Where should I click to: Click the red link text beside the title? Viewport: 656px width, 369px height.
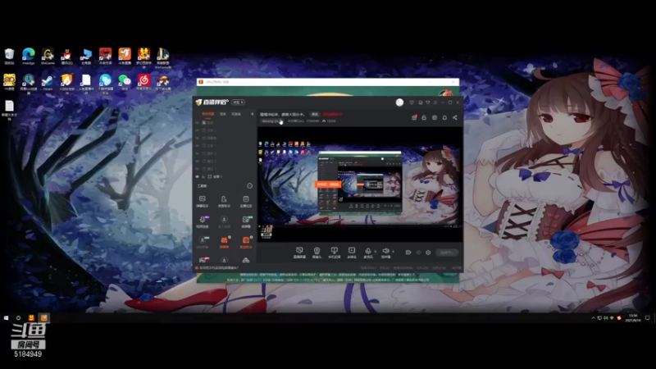click(332, 114)
